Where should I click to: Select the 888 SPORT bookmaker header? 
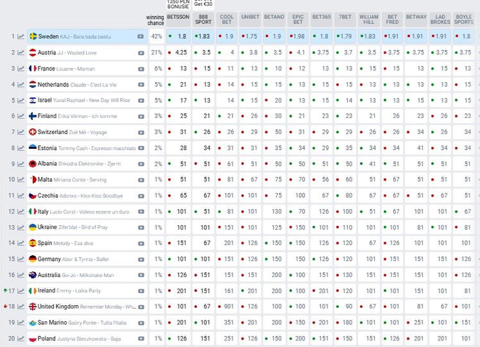click(203, 19)
